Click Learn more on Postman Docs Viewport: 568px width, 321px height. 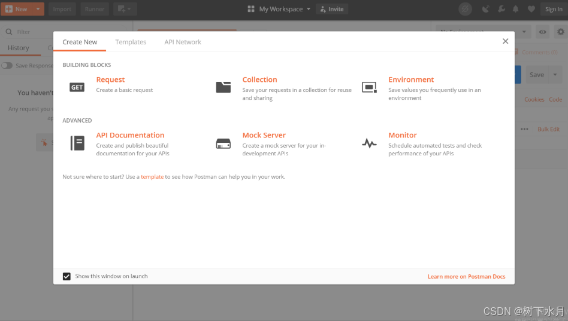(x=466, y=277)
